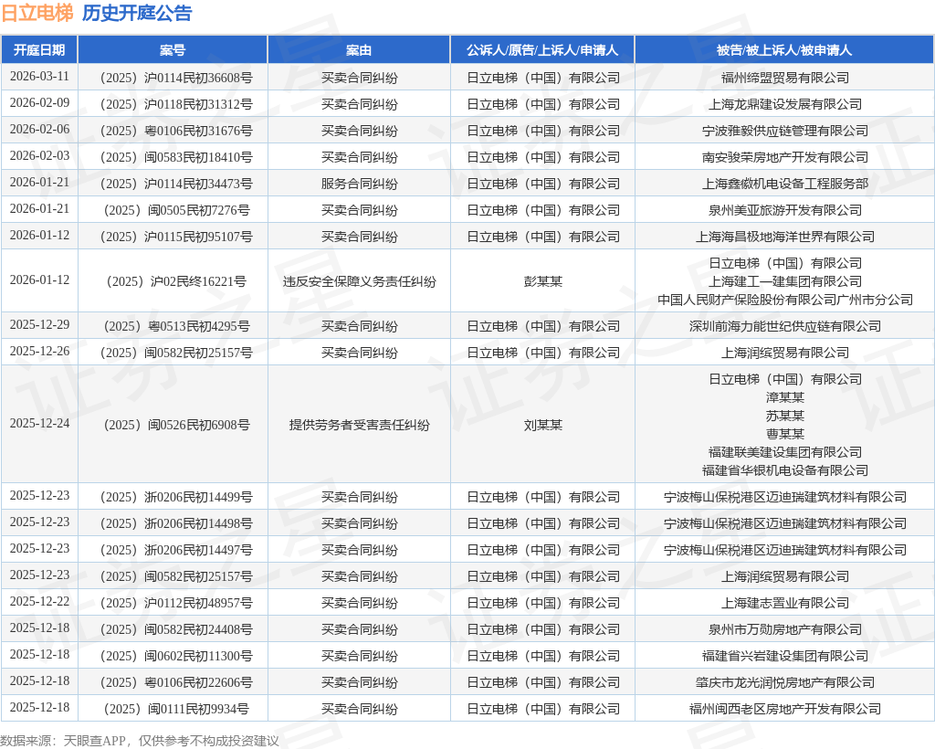Screen dimensions: 935x749
Task: Select date cell 2025-12-22
Action: click(39, 602)
